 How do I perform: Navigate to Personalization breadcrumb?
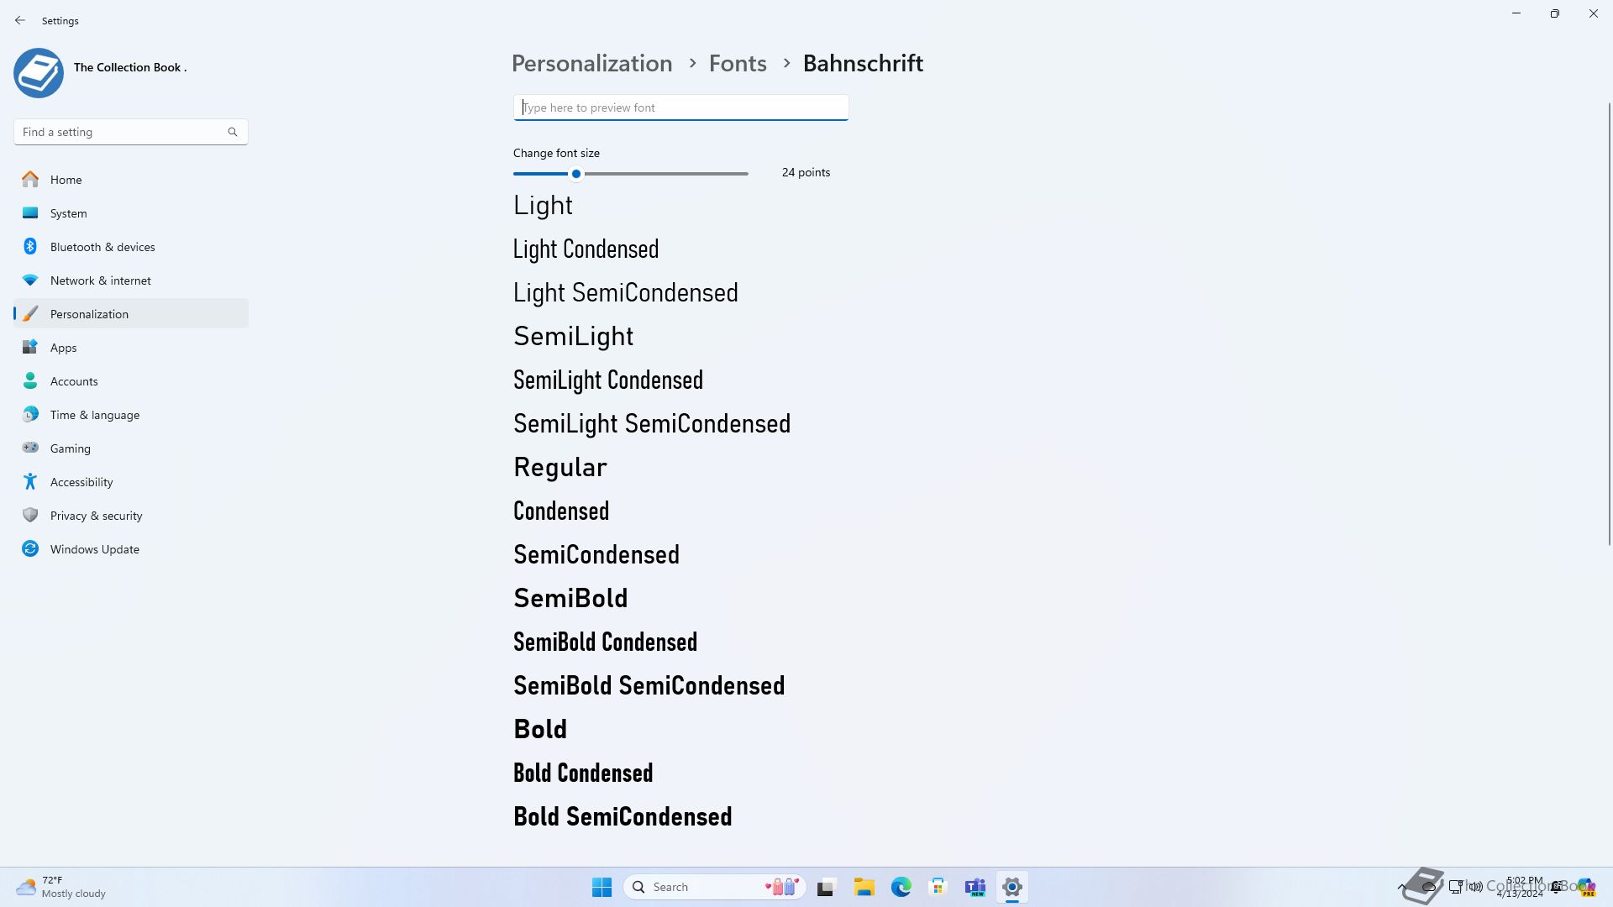coord(591,63)
